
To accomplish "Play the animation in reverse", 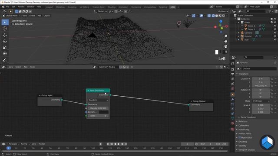I will tap(115, 144).
